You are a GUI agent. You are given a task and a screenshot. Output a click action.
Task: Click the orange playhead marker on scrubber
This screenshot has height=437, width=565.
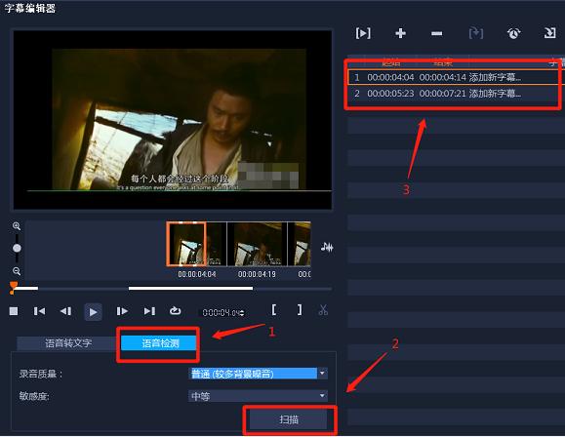[x=14, y=288]
